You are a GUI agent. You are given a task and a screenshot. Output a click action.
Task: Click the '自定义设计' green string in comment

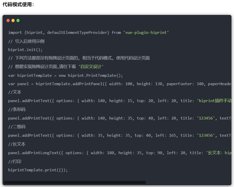coord(91,67)
